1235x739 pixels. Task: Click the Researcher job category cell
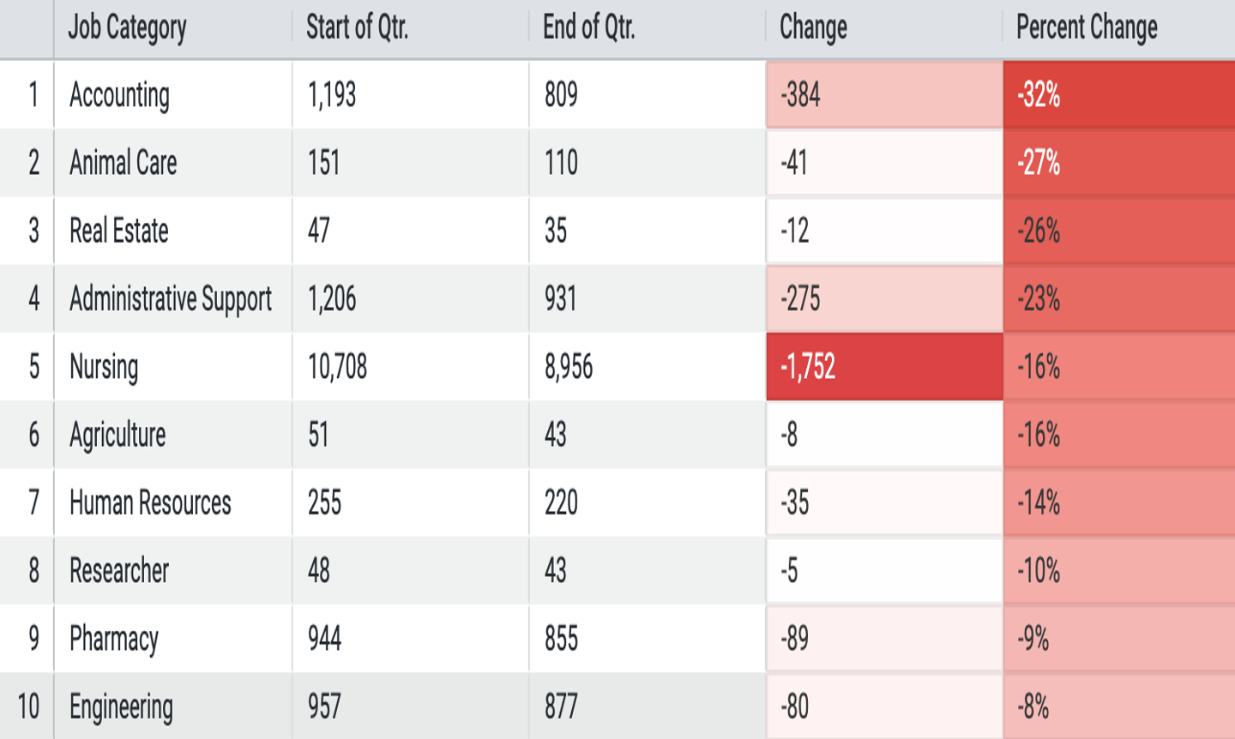click(172, 570)
